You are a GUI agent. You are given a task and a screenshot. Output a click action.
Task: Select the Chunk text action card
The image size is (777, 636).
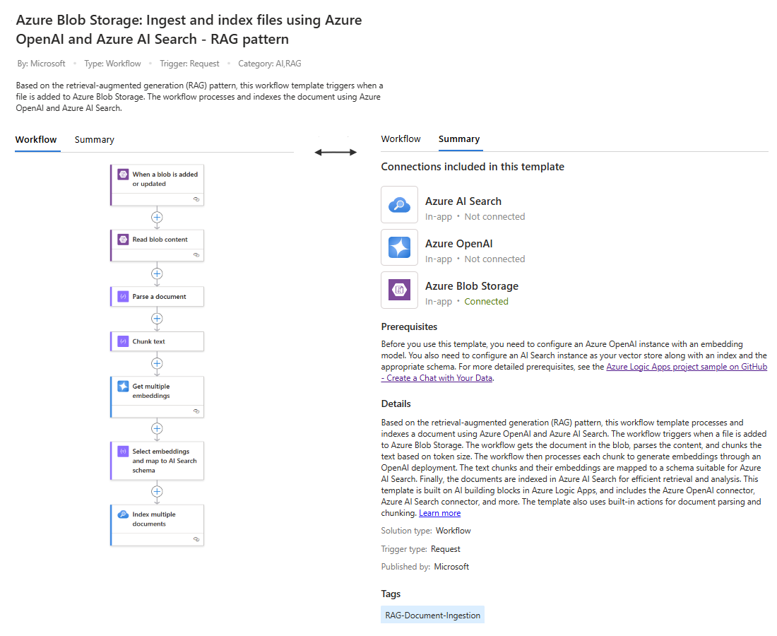pyautogui.click(x=157, y=341)
